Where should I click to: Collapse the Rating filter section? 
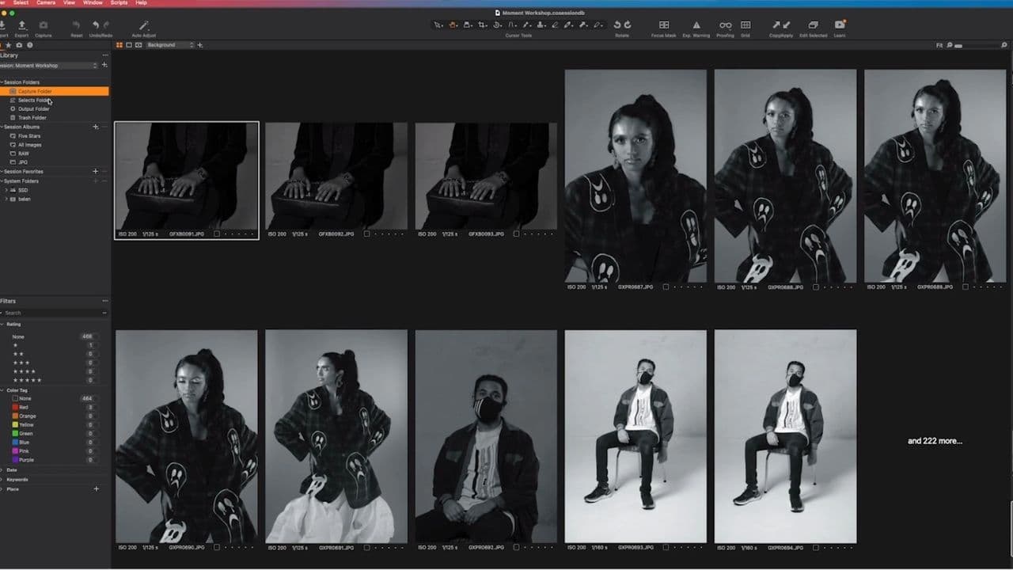2,325
